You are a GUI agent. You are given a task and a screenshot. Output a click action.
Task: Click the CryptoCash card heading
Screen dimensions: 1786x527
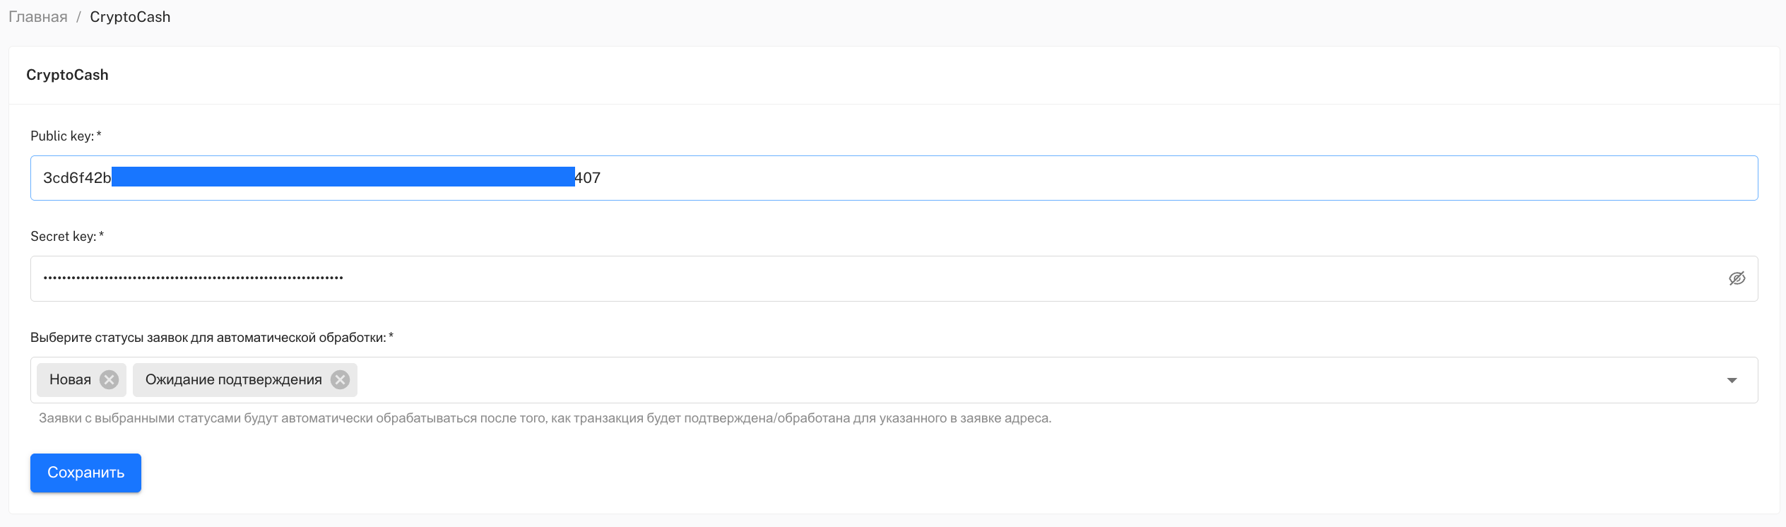point(67,75)
